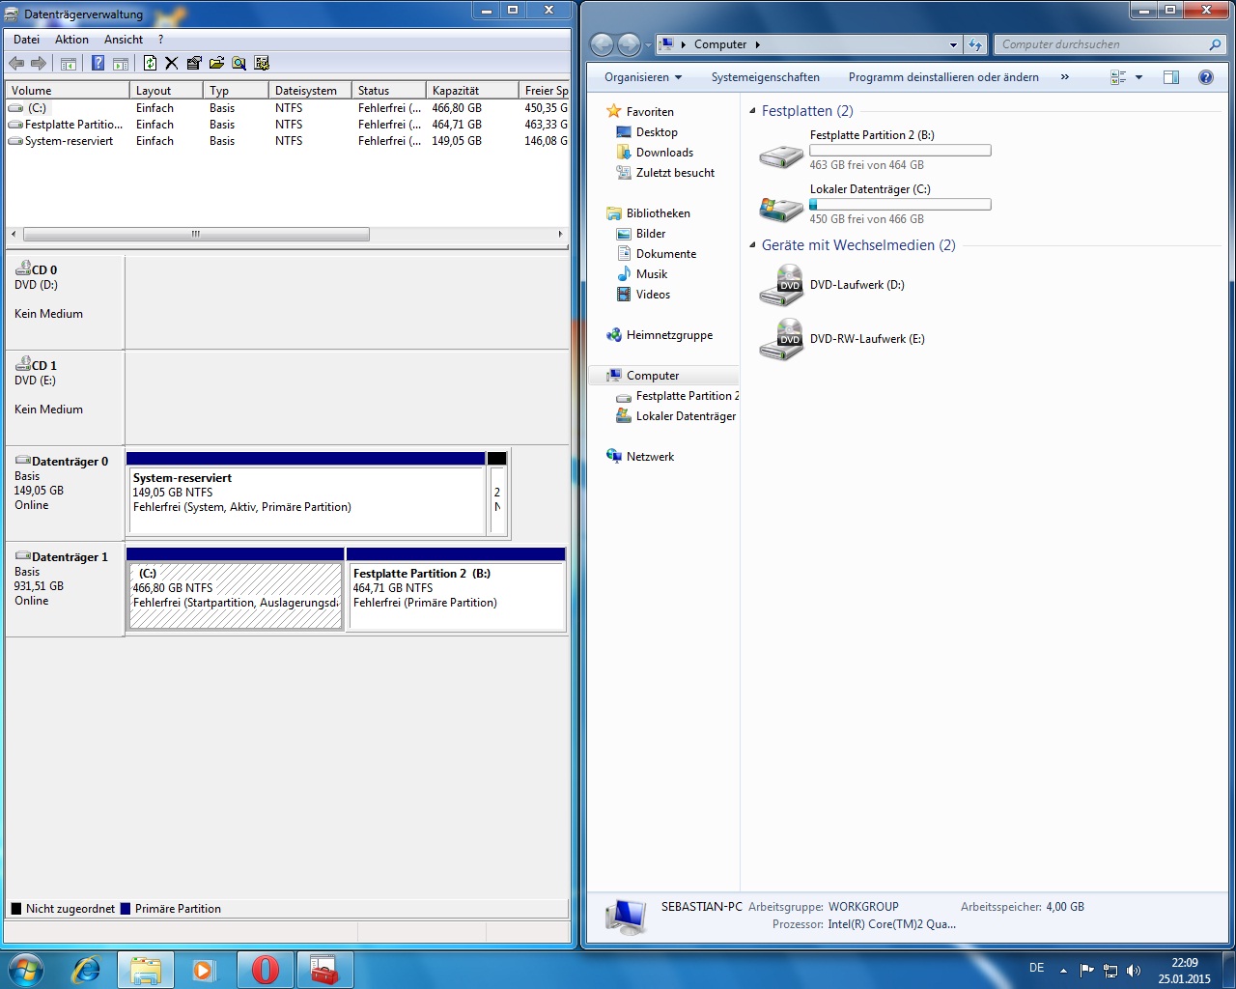Image resolution: width=1236 pixels, height=989 pixels.
Task: Sort by the Volume column header
Action: (68, 91)
